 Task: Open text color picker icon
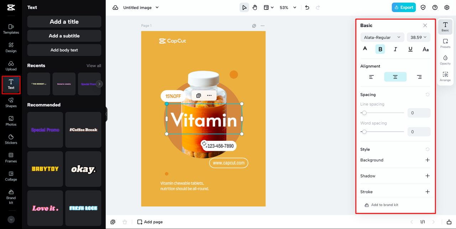tap(365, 49)
